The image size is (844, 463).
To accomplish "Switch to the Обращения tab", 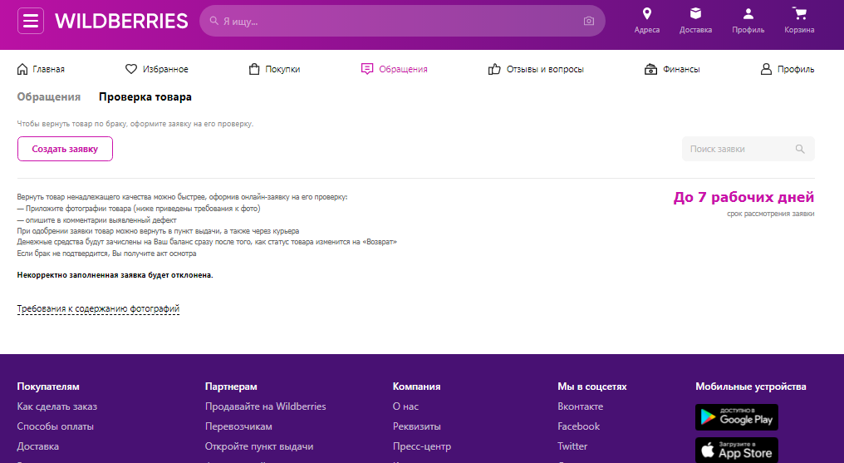I will tap(49, 97).
